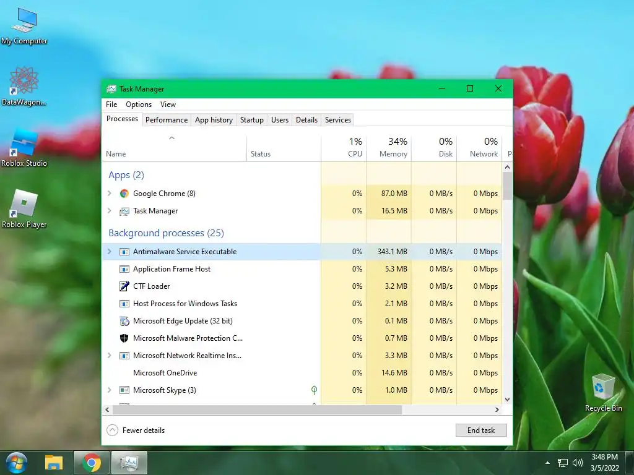Click the vertical scrollbar thumb
Viewport: 634px width, 475px height.
pos(508,186)
